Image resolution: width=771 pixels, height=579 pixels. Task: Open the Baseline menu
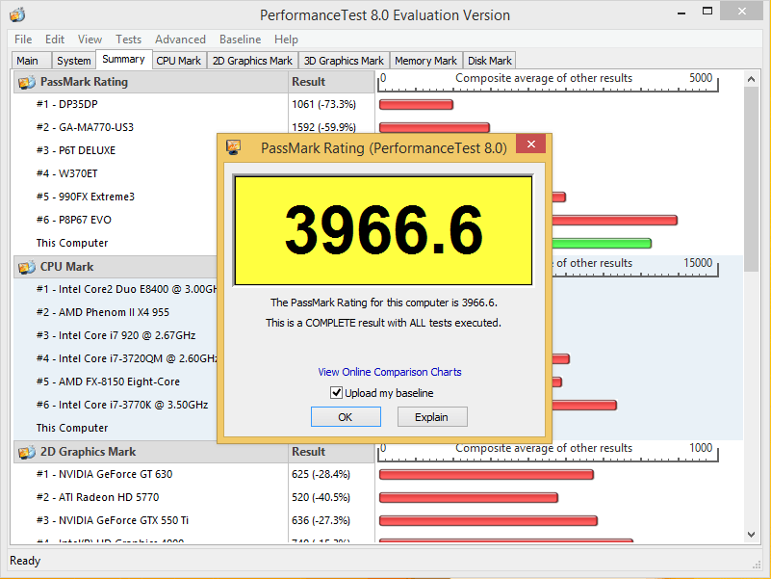point(240,39)
